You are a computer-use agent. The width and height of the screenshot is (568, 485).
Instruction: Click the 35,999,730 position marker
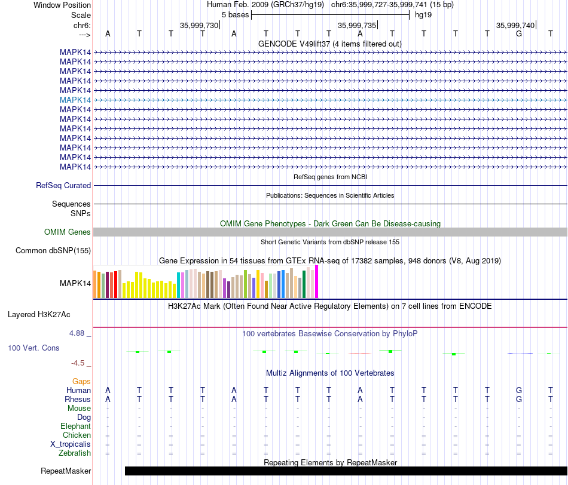199,25
